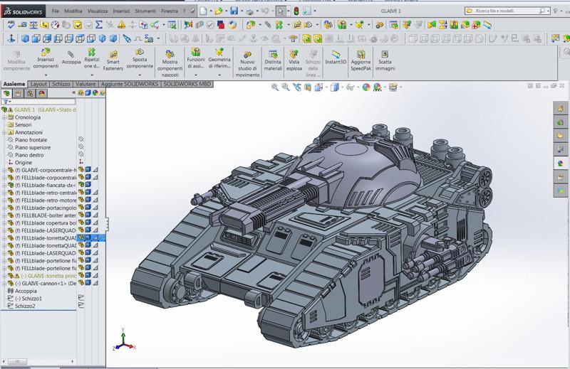Image resolution: width=570 pixels, height=369 pixels.
Task: Open the Inserisci componenti dropdown arrow
Action: tap(46, 75)
